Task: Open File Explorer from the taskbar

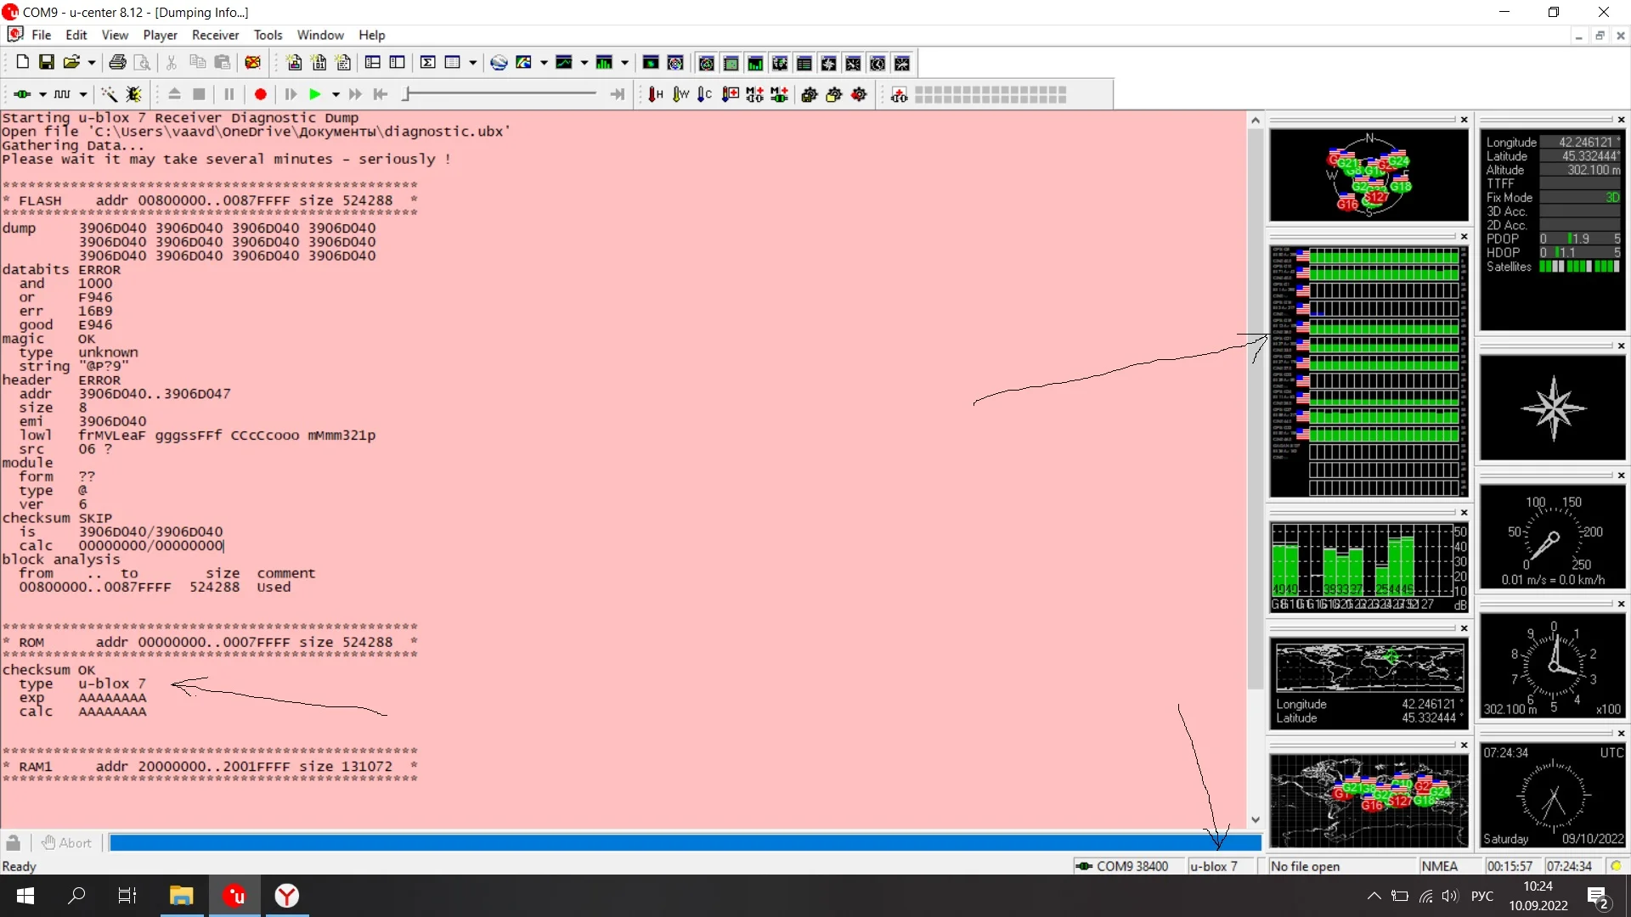Action: pyautogui.click(x=181, y=896)
